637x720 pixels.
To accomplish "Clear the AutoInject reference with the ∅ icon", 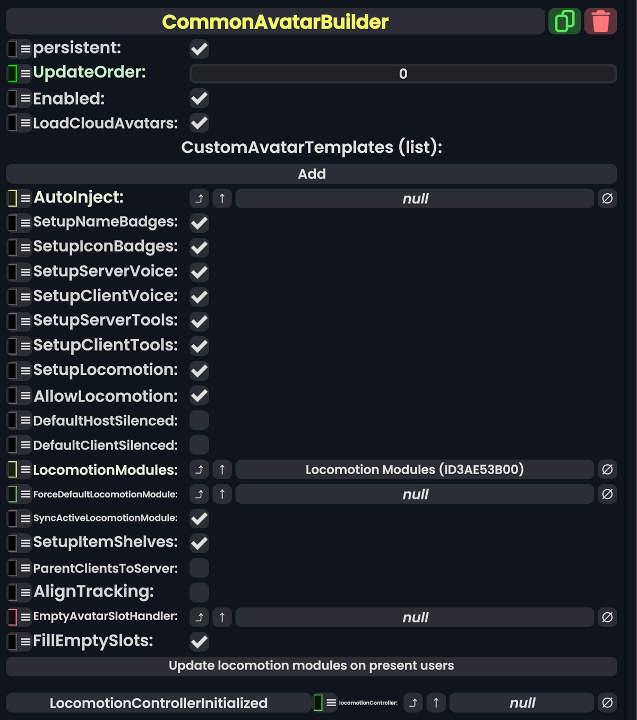I will (607, 198).
